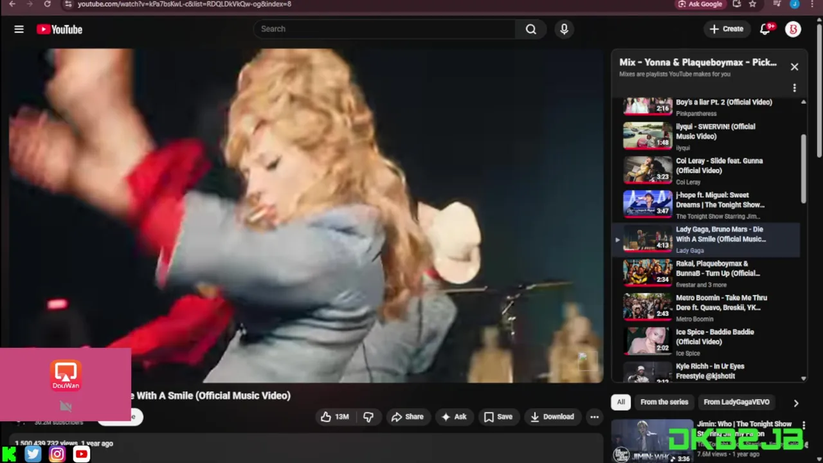Viewport: 823px width, 463px height.
Task: Play Rakai, Plaqueboymax & BunnaB - Turn Up
Action: tap(705, 273)
